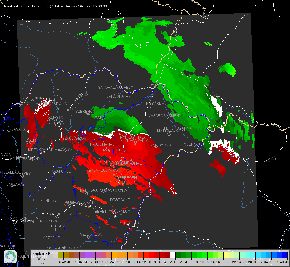
Task: Click the MEZOKOVESD town label
Action: [41, 150]
